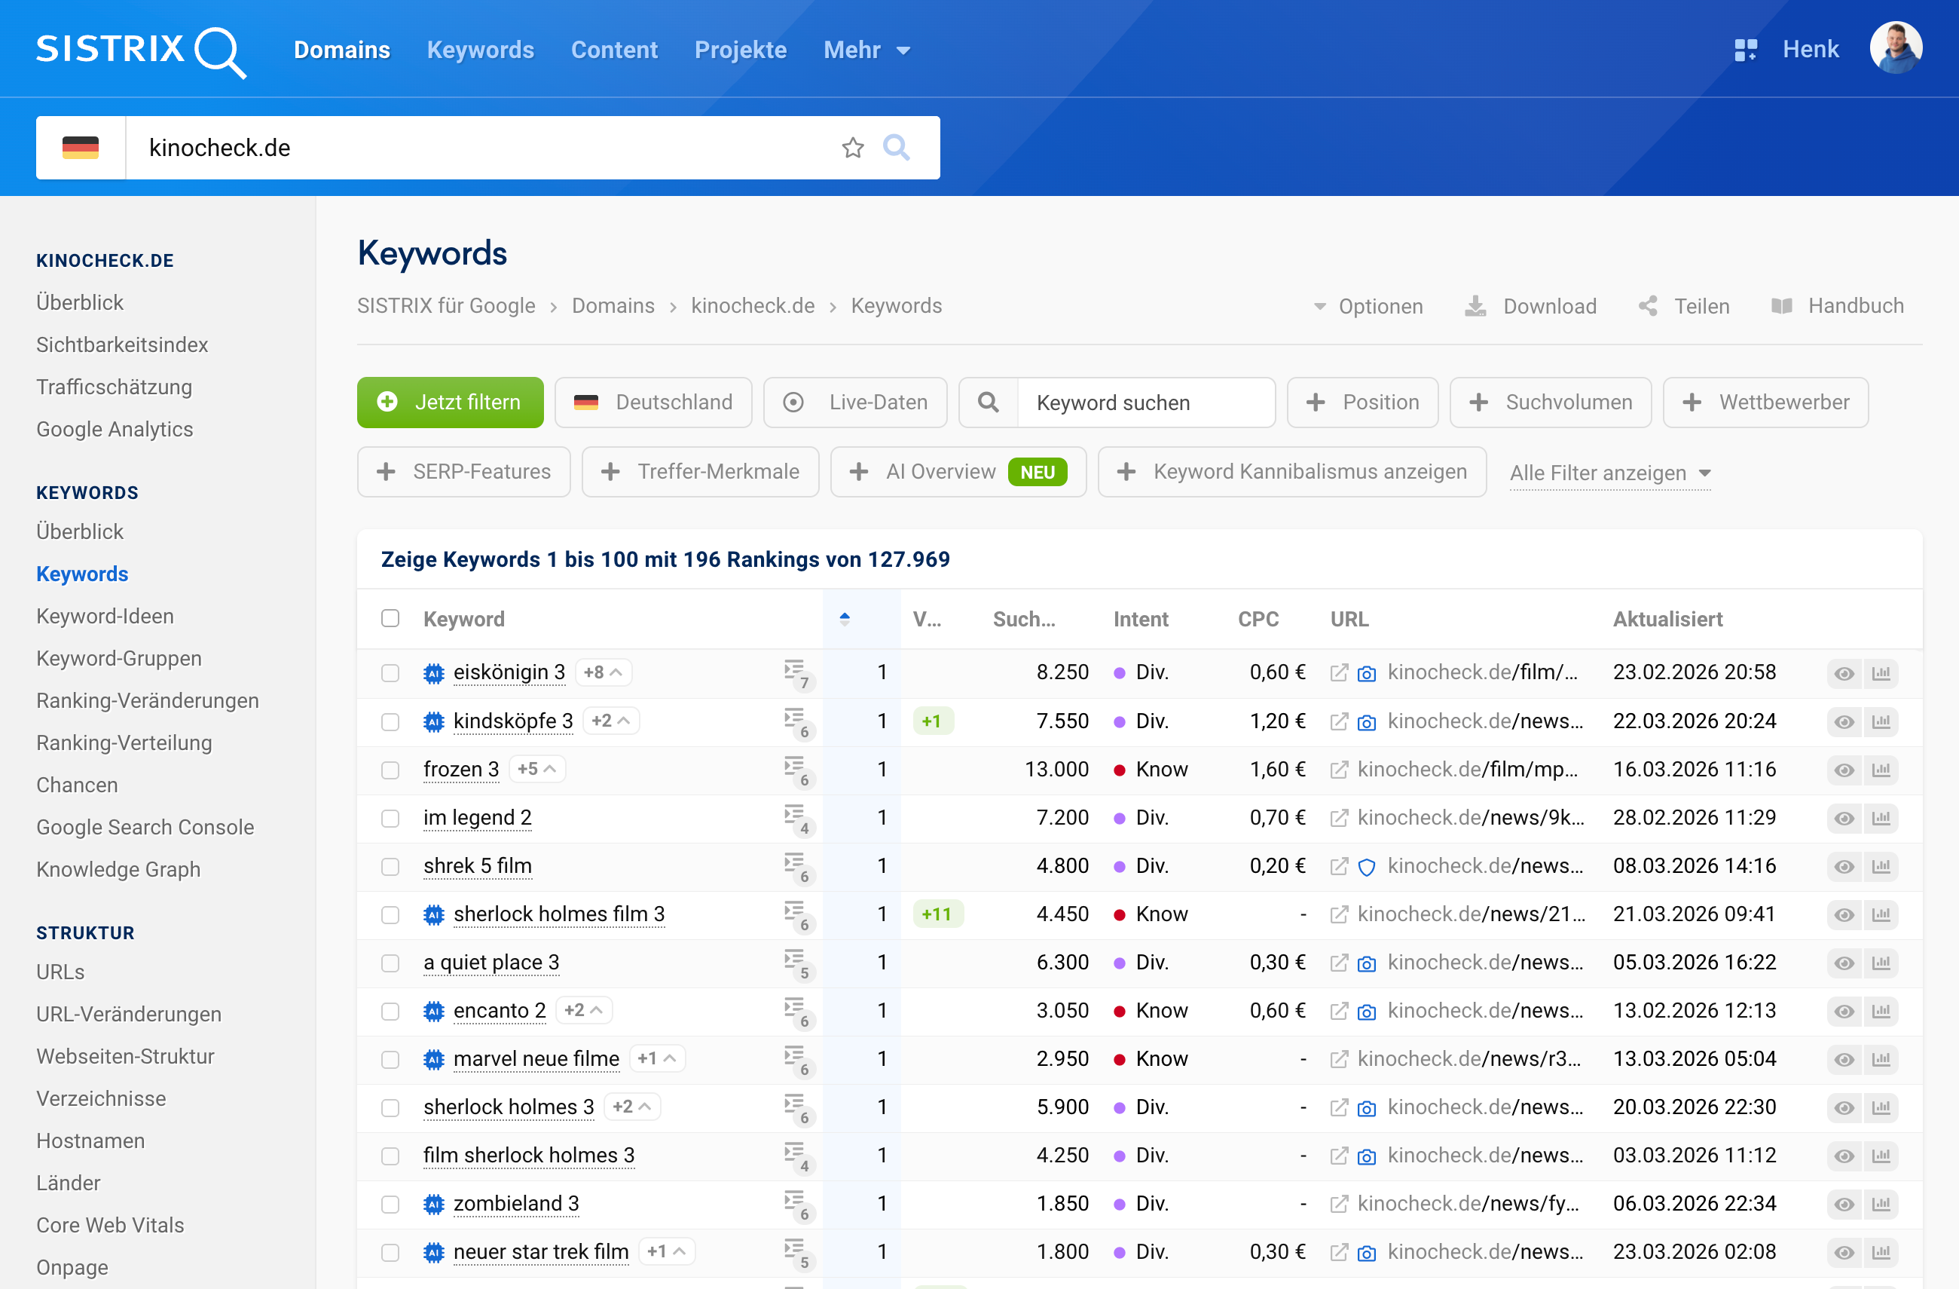Open chart icon for a quiet place 3

1881,962
